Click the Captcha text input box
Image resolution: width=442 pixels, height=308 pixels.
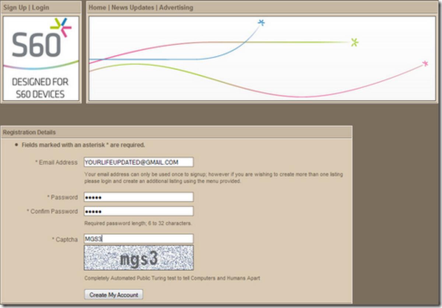[x=138, y=239]
